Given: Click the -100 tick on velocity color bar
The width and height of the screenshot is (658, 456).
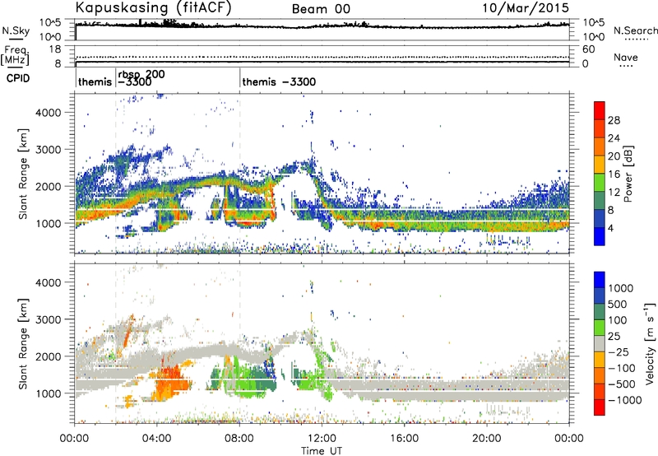Looking at the screenshot, I should tap(622, 368).
